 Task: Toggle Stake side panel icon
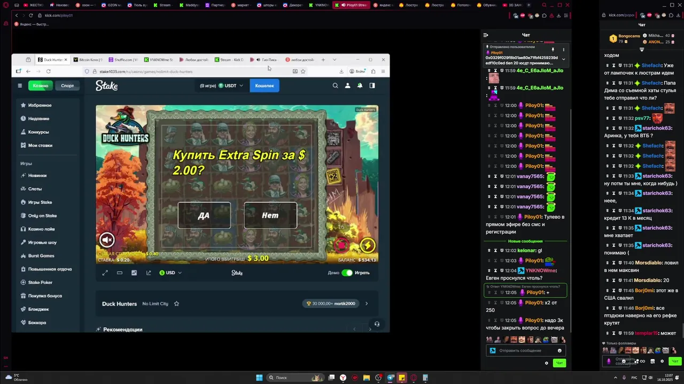[x=372, y=85]
